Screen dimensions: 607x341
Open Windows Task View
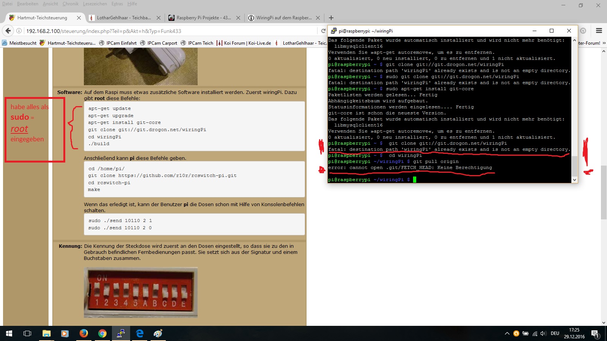tap(27, 333)
